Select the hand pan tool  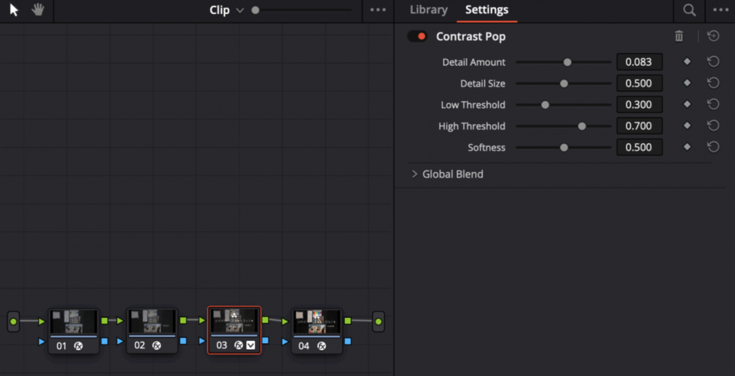click(38, 10)
